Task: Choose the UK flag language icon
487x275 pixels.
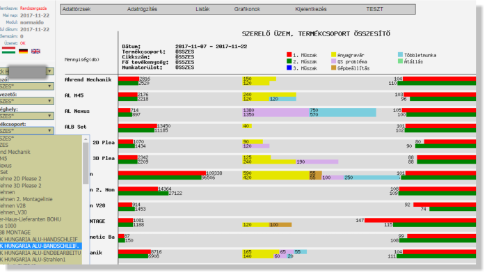Action: coord(35,51)
